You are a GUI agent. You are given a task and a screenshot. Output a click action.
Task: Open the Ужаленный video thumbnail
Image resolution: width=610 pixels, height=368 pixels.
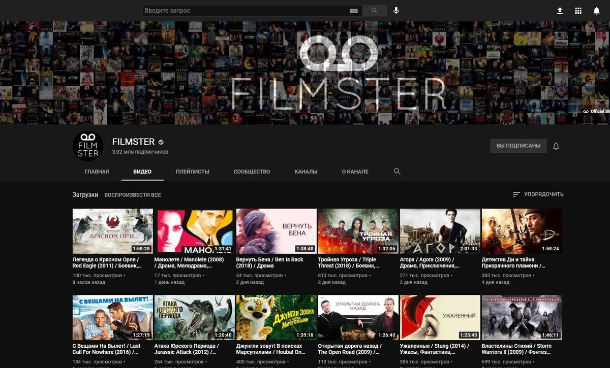(x=440, y=318)
